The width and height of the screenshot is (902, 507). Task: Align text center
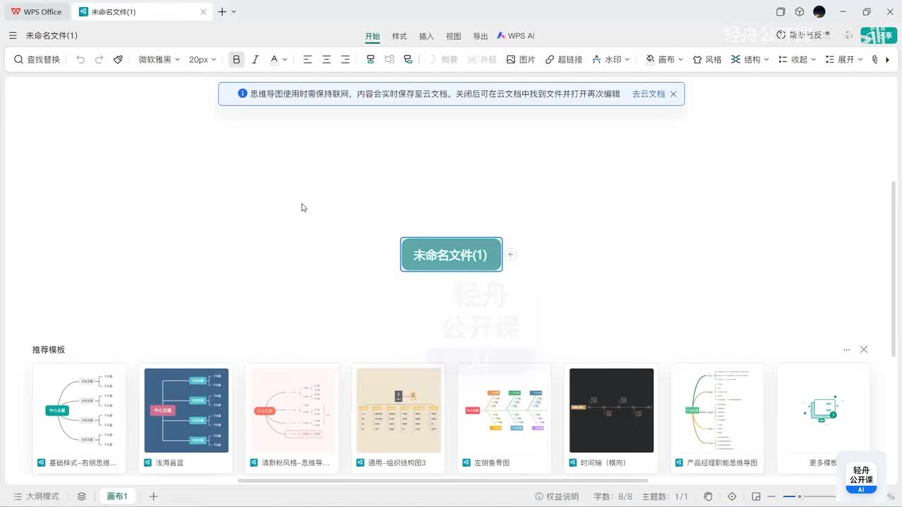326,60
